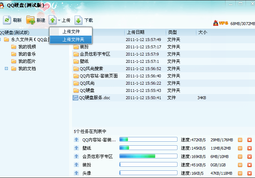Pause the 装扮 upload task
255x178 pixels.
pyautogui.click(x=240, y=165)
